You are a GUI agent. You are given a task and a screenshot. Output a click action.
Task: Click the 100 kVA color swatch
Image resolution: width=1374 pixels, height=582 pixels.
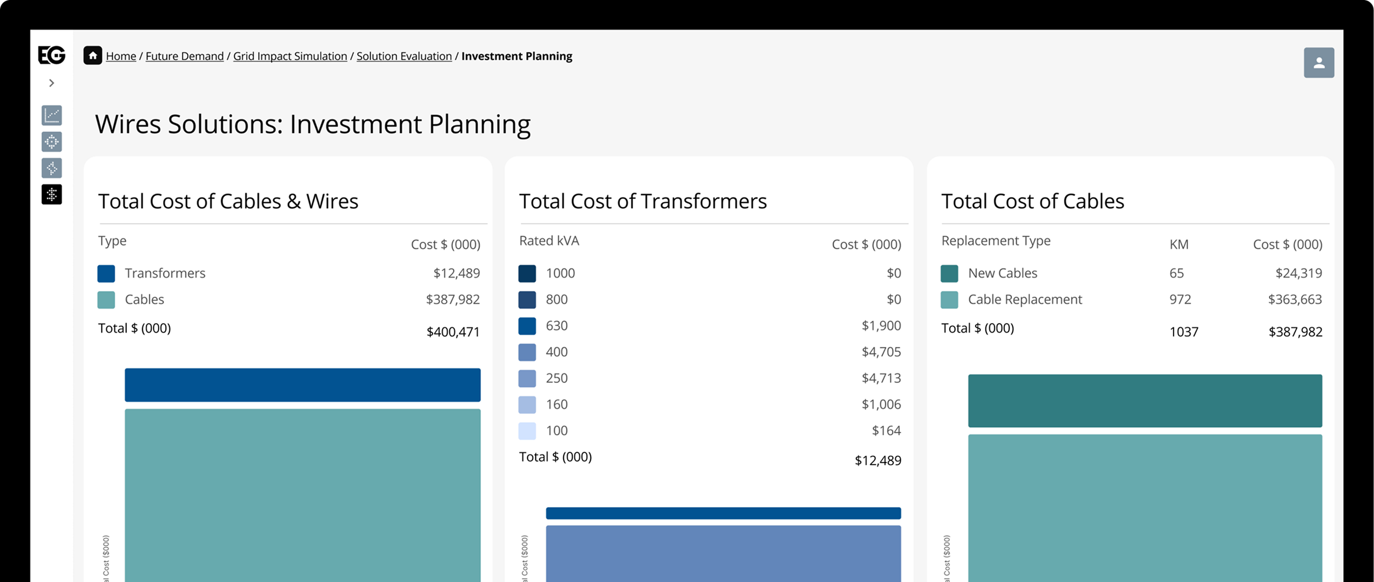pos(527,431)
